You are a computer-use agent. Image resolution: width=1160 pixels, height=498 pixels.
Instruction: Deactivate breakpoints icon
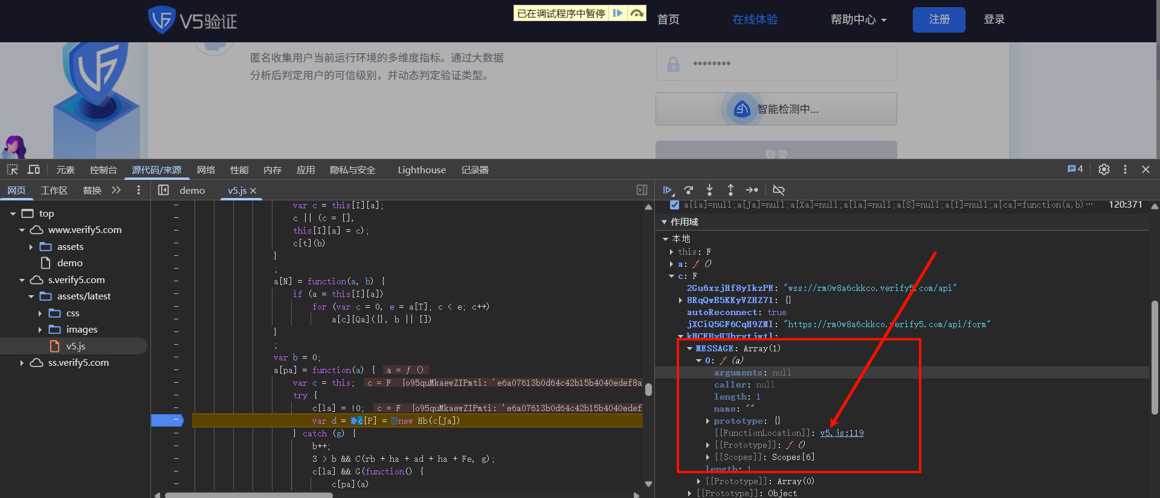point(779,190)
